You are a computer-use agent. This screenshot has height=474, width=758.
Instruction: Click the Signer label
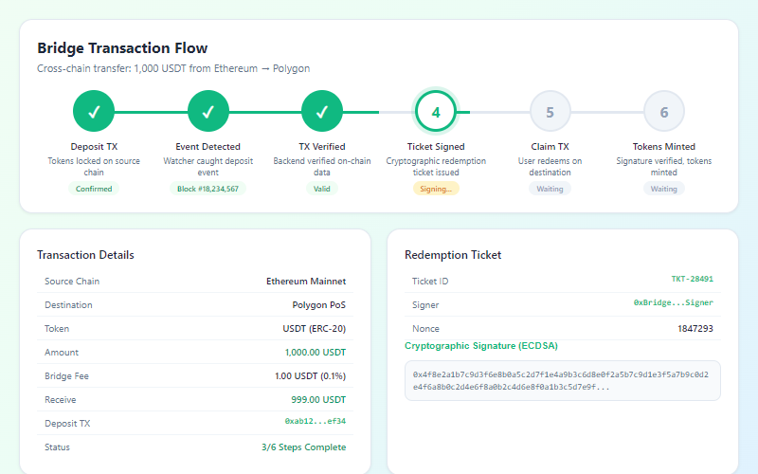(425, 304)
